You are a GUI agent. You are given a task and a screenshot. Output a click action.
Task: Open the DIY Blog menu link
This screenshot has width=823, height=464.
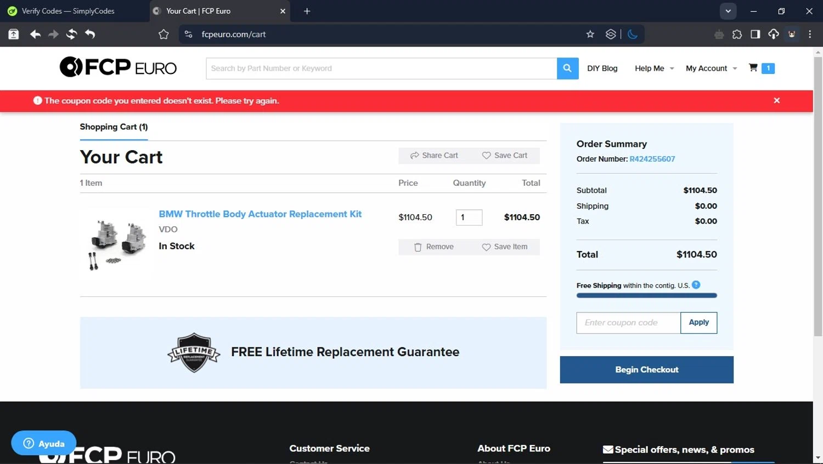click(x=602, y=68)
